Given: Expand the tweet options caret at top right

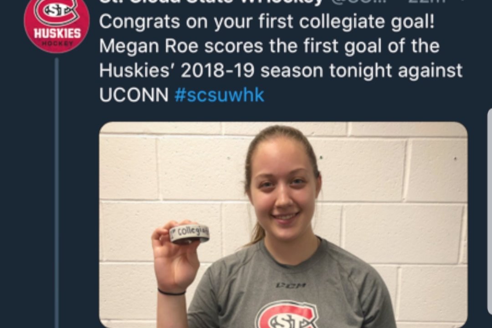Looking at the screenshot, I should 463,1.
